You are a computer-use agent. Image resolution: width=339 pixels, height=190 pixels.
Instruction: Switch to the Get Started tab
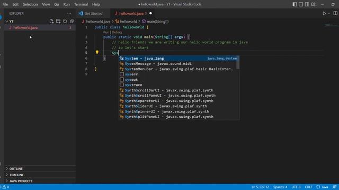(93, 13)
